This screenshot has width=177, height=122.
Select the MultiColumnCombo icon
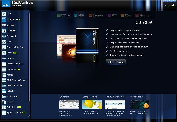pos(4,80)
